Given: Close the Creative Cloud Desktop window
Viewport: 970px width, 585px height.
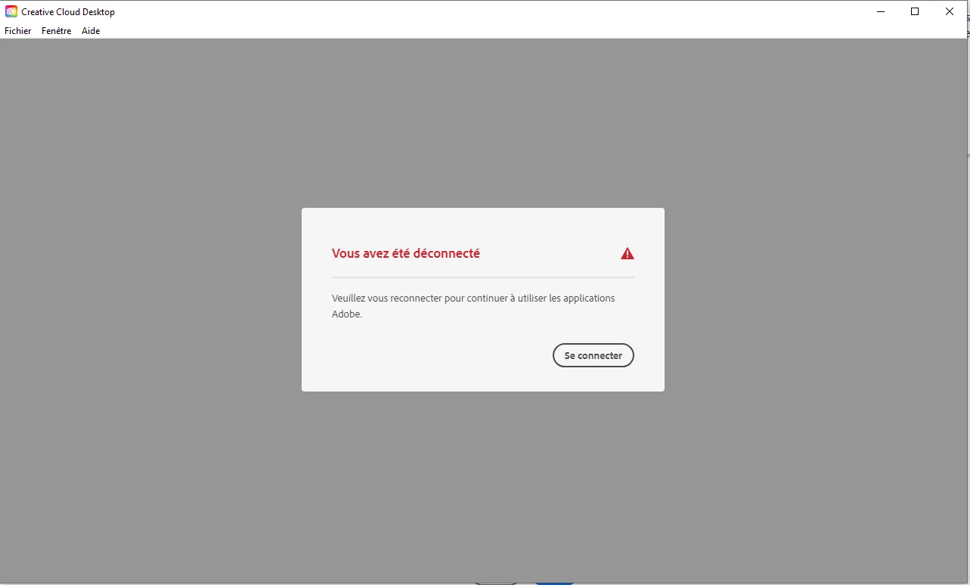Looking at the screenshot, I should click(x=950, y=11).
